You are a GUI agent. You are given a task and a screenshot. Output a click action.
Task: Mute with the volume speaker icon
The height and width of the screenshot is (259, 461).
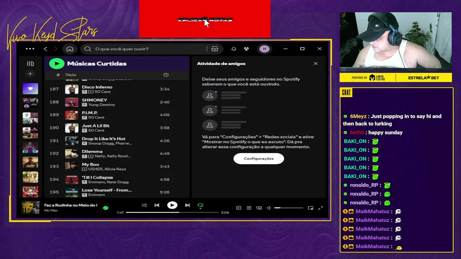269,208
